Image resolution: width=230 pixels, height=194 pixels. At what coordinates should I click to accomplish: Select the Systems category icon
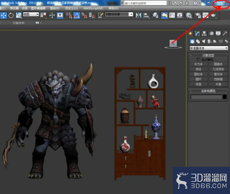click(x=226, y=41)
